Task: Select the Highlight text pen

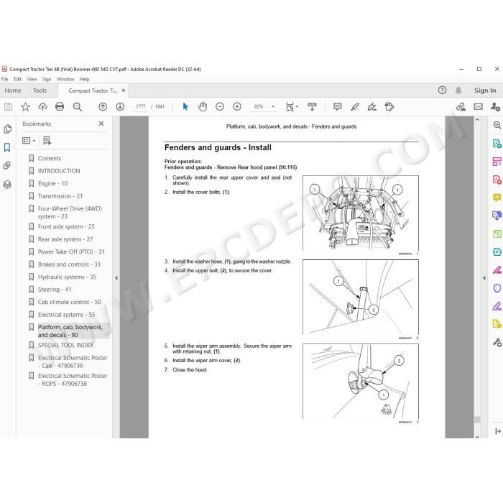Action: pyautogui.click(x=355, y=107)
